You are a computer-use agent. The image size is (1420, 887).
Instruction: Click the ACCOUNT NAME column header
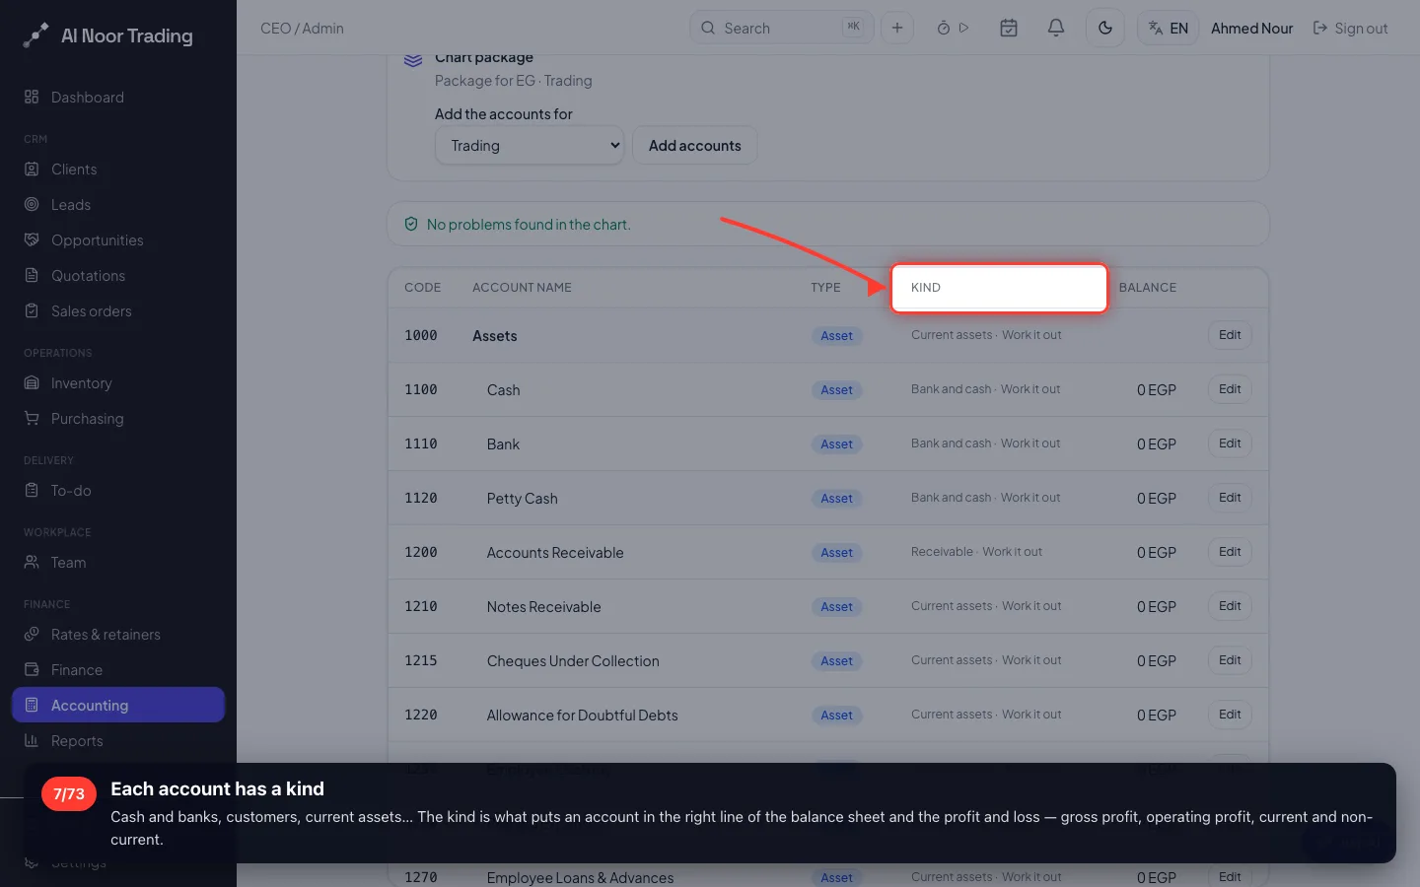click(522, 287)
